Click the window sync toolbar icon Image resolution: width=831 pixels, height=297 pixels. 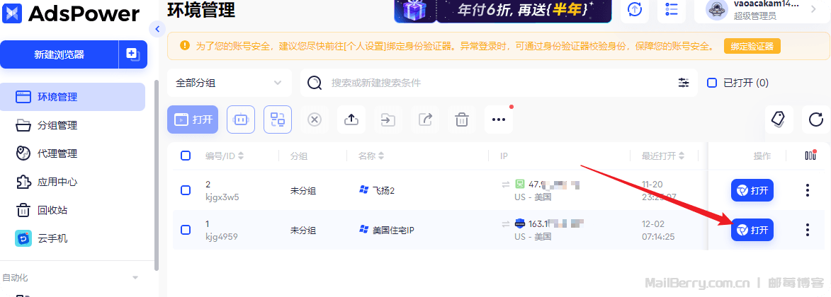(x=278, y=120)
